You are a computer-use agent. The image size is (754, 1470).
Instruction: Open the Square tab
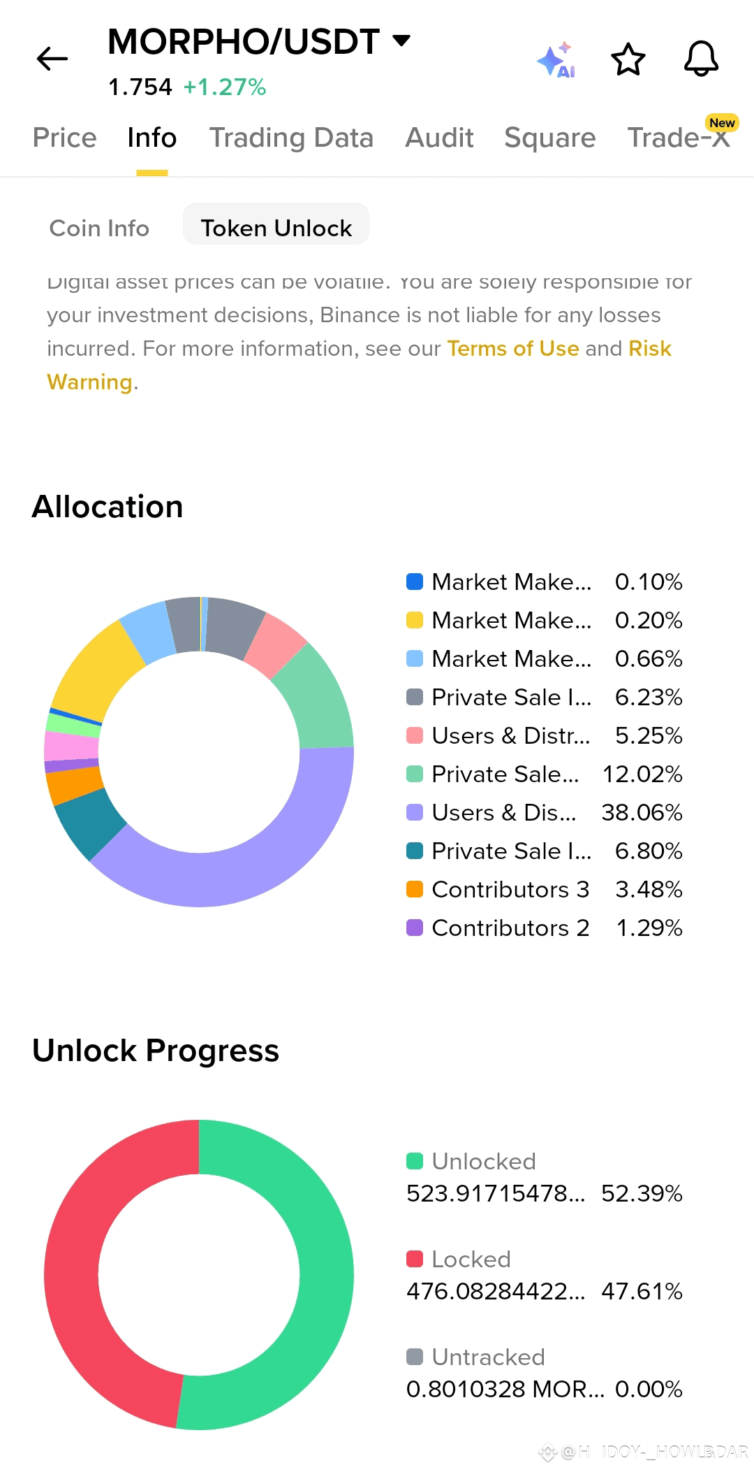[x=549, y=138]
